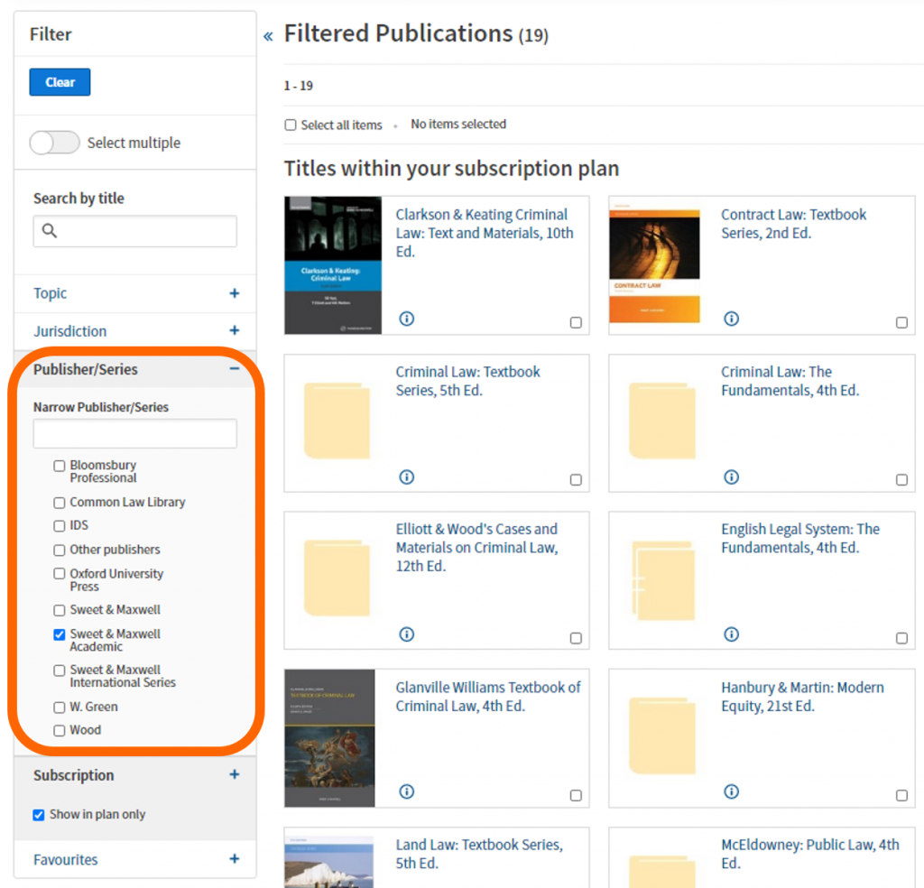The width and height of the screenshot is (924, 888).
Task: Toggle the Select multiple switch
Action: point(55,143)
